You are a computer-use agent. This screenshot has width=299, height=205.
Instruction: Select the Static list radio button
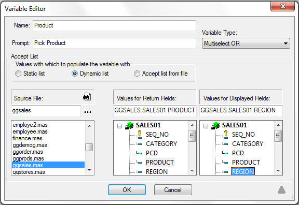18,74
